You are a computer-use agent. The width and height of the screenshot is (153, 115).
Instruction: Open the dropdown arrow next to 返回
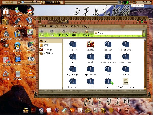point(47,33)
